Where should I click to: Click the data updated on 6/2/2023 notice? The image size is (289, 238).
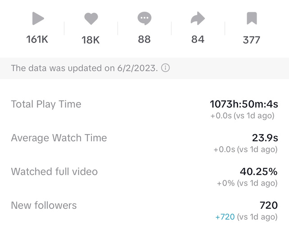(84, 68)
